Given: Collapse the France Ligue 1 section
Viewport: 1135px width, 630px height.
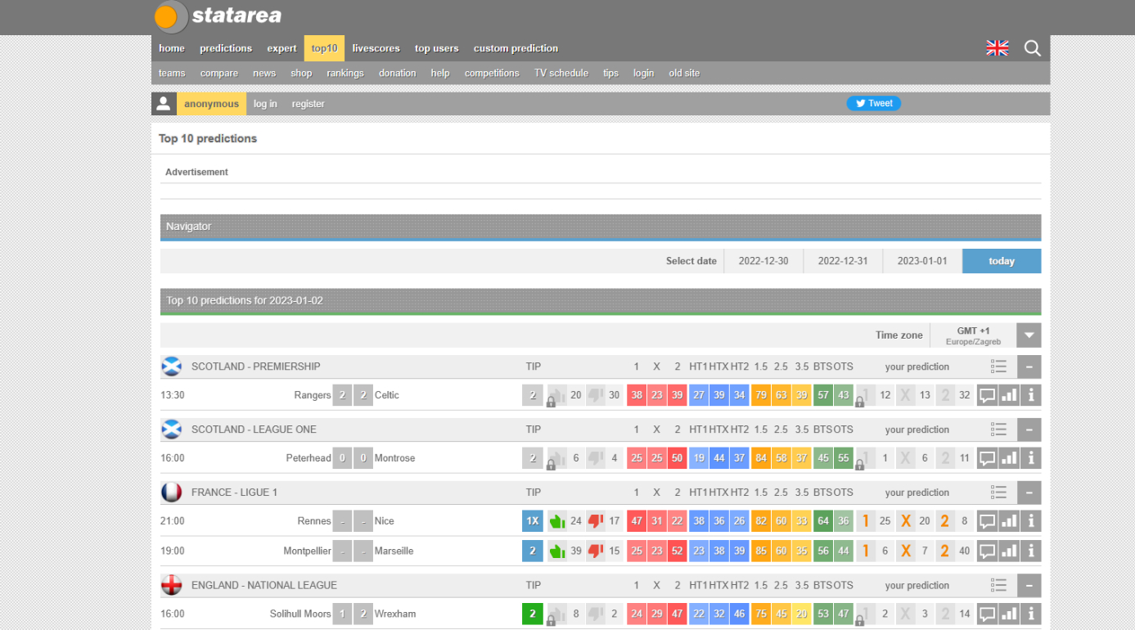Looking at the screenshot, I should point(1029,493).
